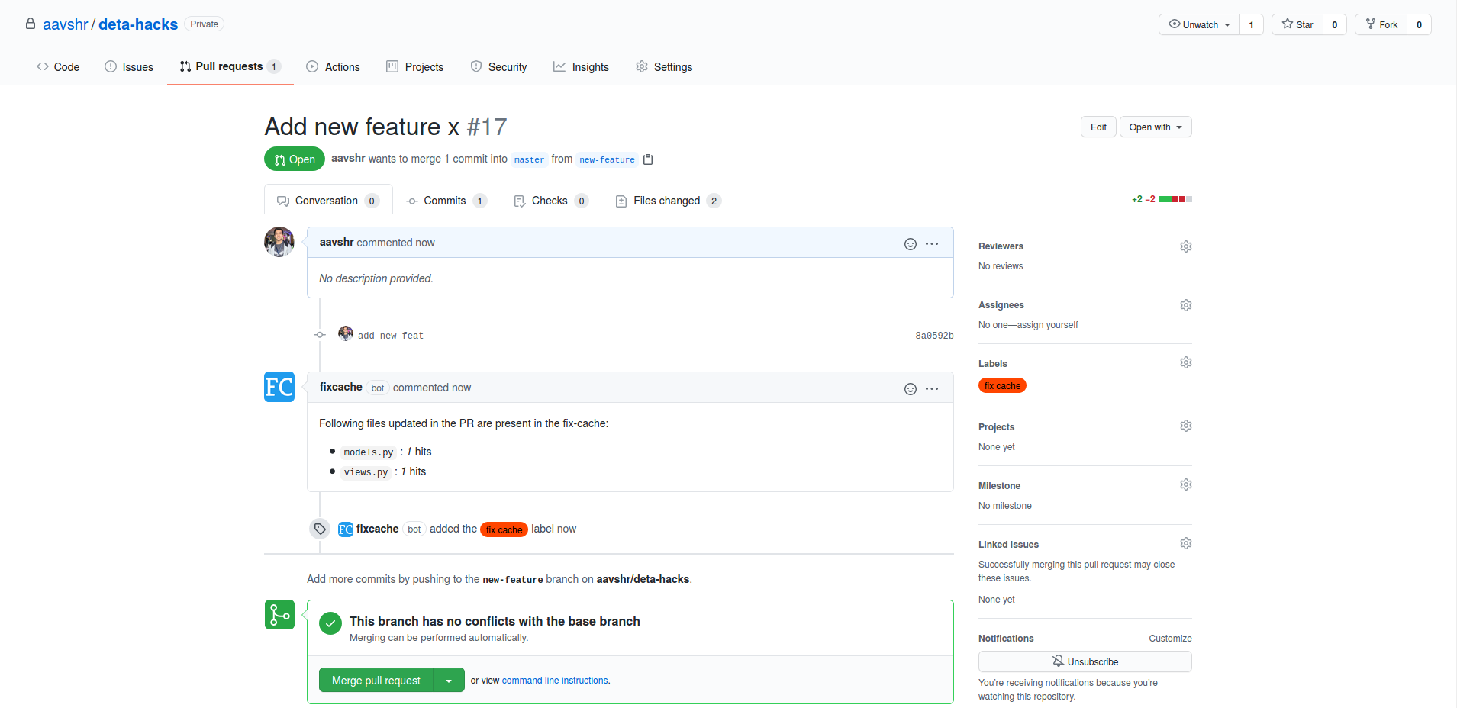Switch to Conversation tab

[x=328, y=200]
